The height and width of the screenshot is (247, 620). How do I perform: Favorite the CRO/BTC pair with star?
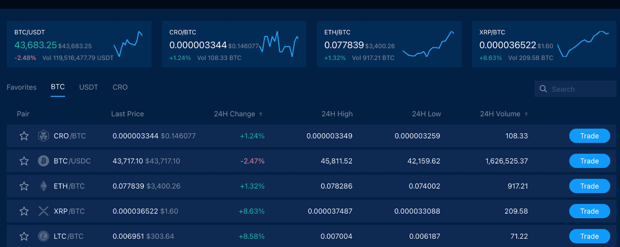point(24,136)
